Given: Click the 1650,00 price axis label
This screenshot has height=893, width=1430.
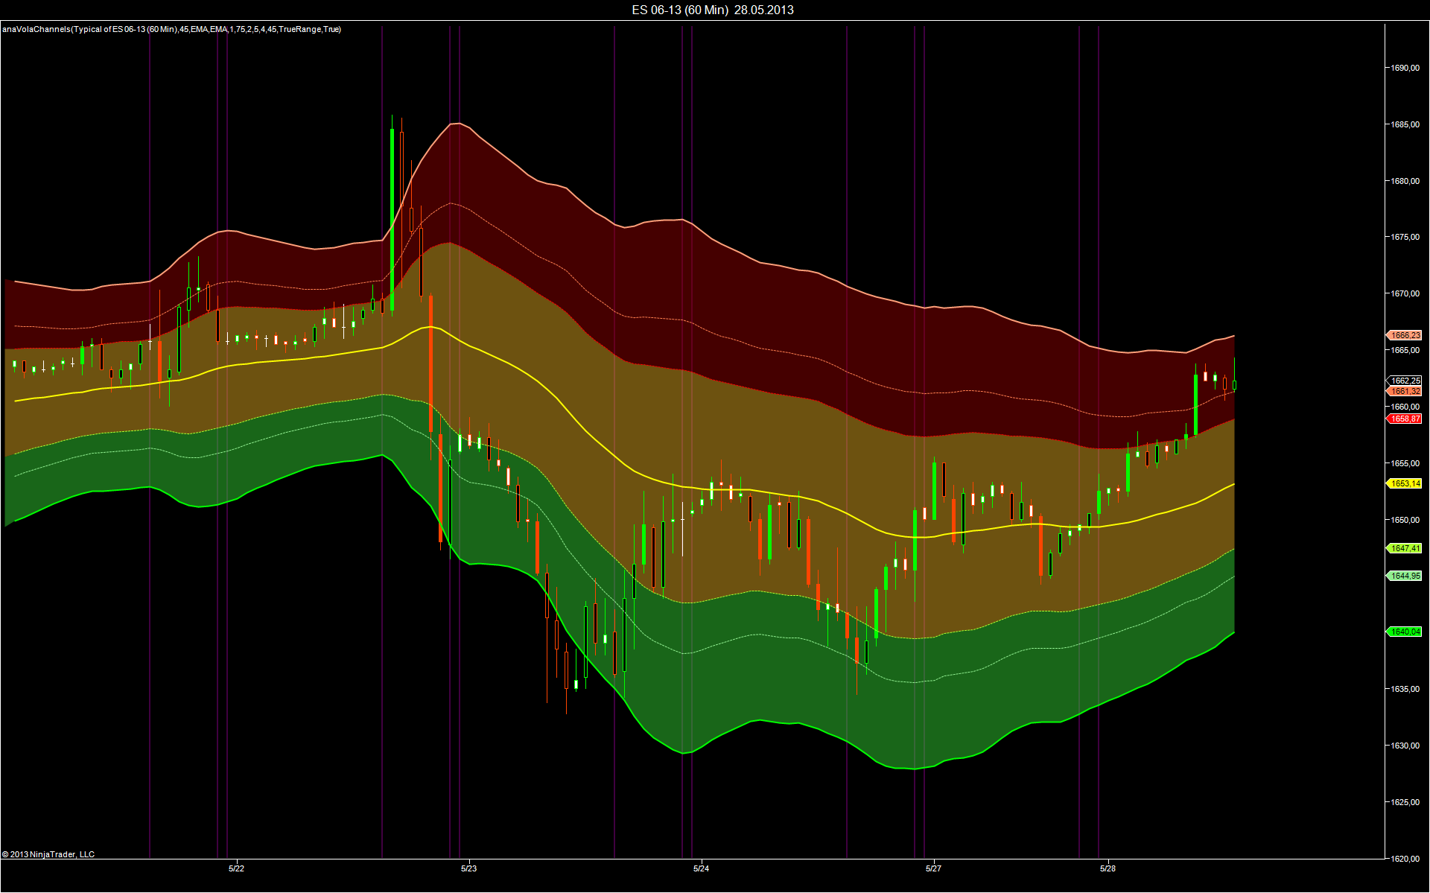Looking at the screenshot, I should [1405, 520].
